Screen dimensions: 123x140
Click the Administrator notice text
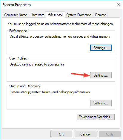click(61, 24)
